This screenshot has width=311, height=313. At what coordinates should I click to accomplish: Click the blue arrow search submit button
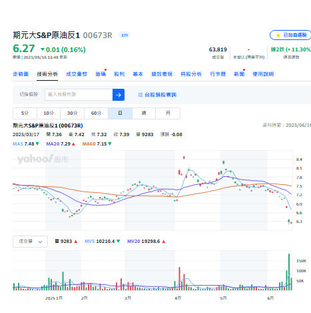tap(119, 95)
